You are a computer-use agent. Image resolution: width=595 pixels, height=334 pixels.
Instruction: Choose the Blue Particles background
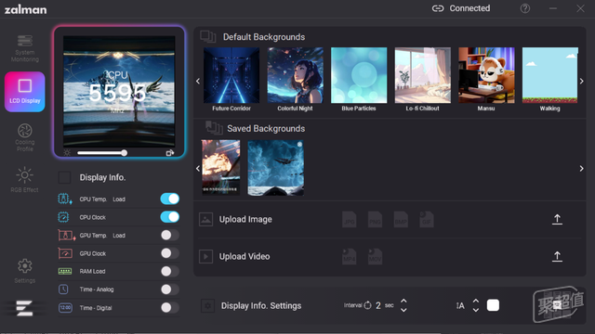359,75
